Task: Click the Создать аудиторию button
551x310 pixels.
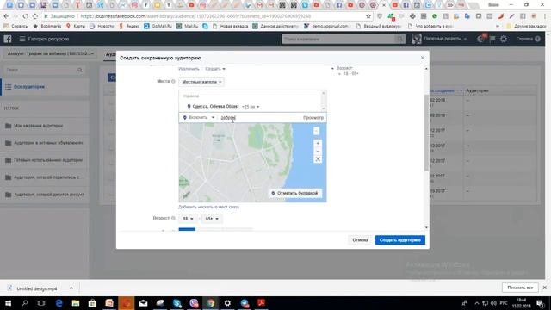Action: [x=399, y=240]
